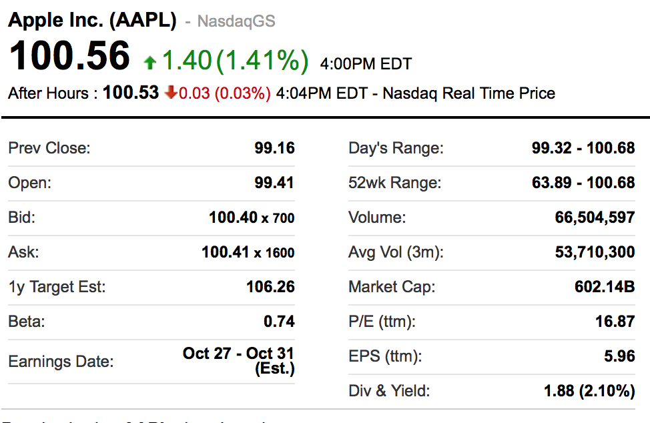Image resolution: width=650 pixels, height=423 pixels.
Task: Select the after-hours price 100.53
Action: tap(131, 93)
